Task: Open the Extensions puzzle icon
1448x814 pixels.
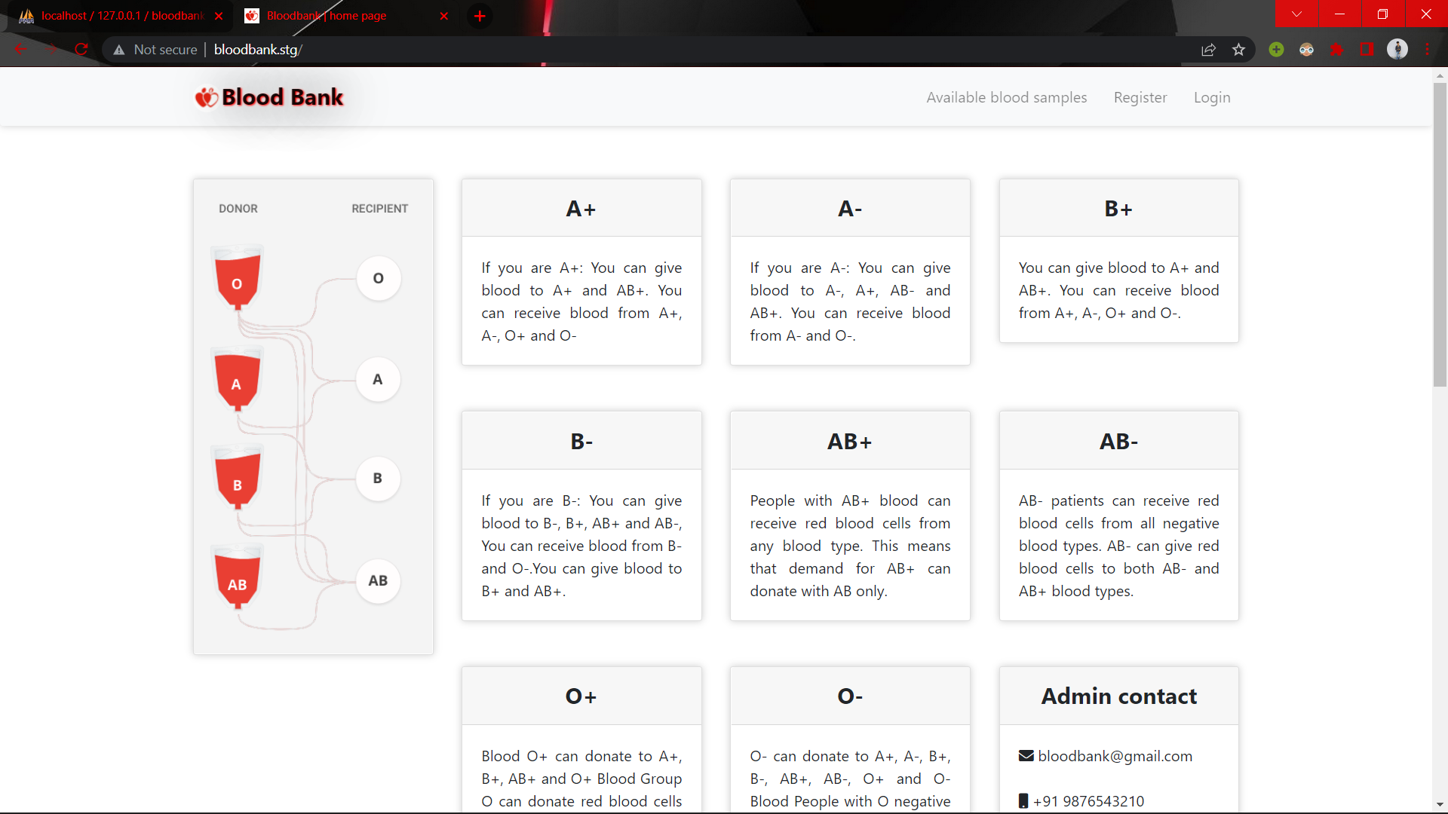Action: point(1336,50)
